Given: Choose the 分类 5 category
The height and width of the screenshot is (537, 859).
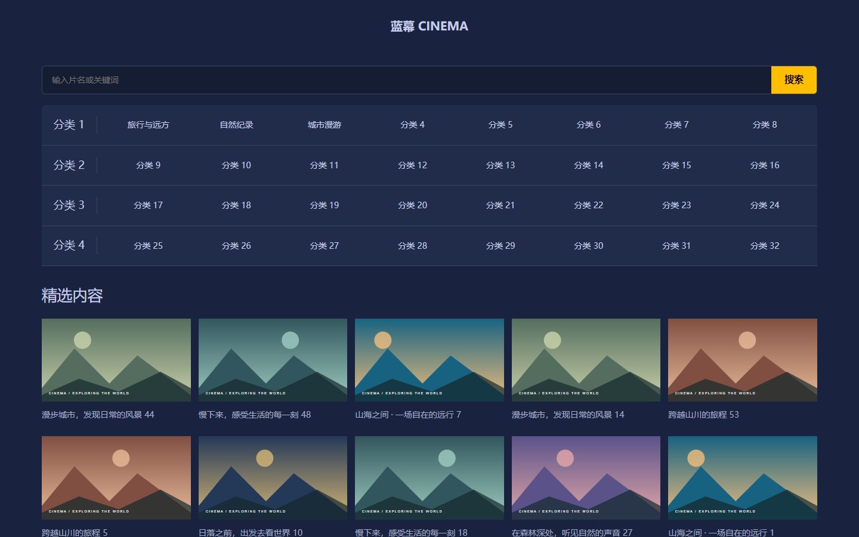Looking at the screenshot, I should click(500, 125).
